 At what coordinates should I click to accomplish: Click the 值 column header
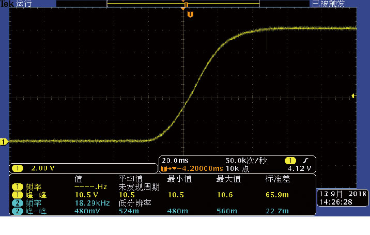click(79, 179)
